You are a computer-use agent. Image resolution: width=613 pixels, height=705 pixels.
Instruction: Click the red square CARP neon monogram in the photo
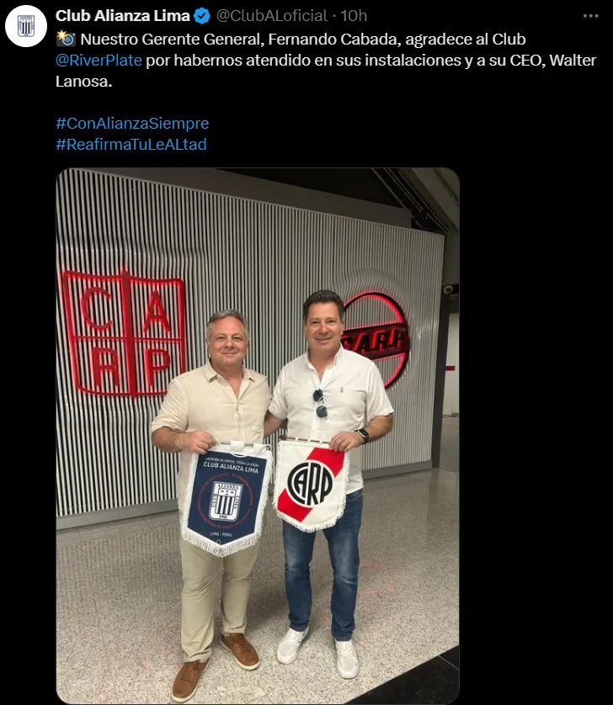[123, 334]
